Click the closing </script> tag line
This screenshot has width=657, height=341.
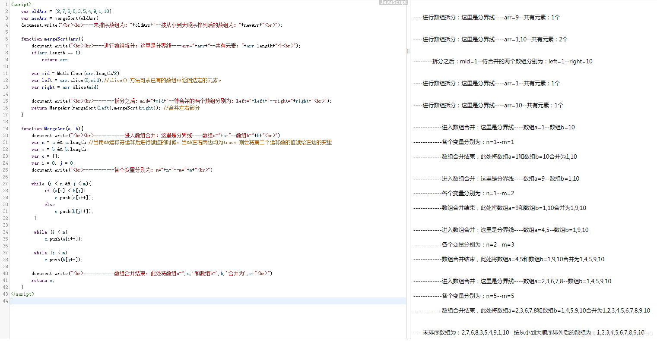point(22,294)
